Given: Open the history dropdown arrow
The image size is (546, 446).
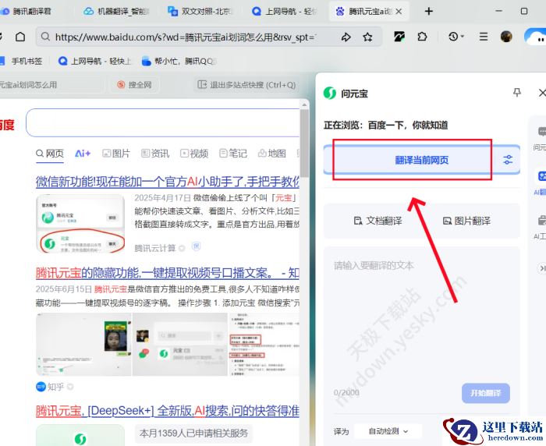Looking at the screenshot, I should (463, 36).
